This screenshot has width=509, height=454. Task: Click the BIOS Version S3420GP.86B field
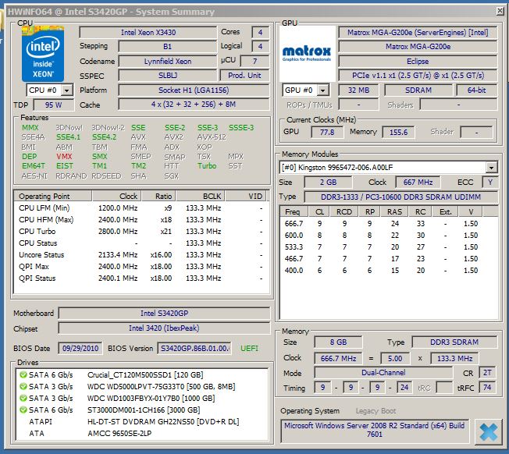pos(194,348)
